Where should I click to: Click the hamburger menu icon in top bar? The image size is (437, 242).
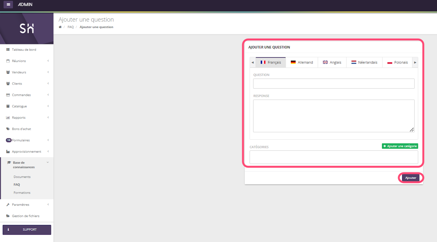coord(8,4)
